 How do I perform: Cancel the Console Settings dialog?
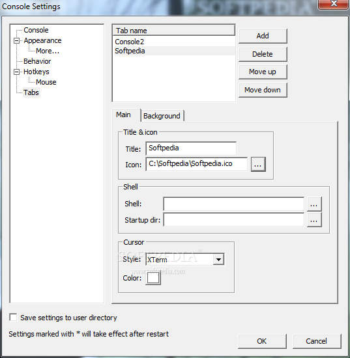point(317,341)
